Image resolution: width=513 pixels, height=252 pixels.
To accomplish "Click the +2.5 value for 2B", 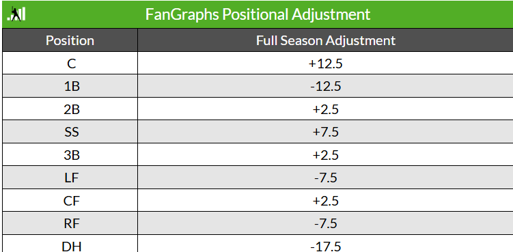I will point(326,109).
